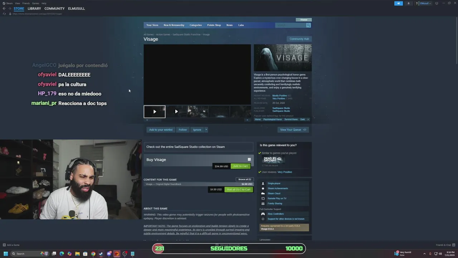Click the Remote Play on TV icon
Image resolution: width=458 pixels, height=258 pixels.
point(263,199)
